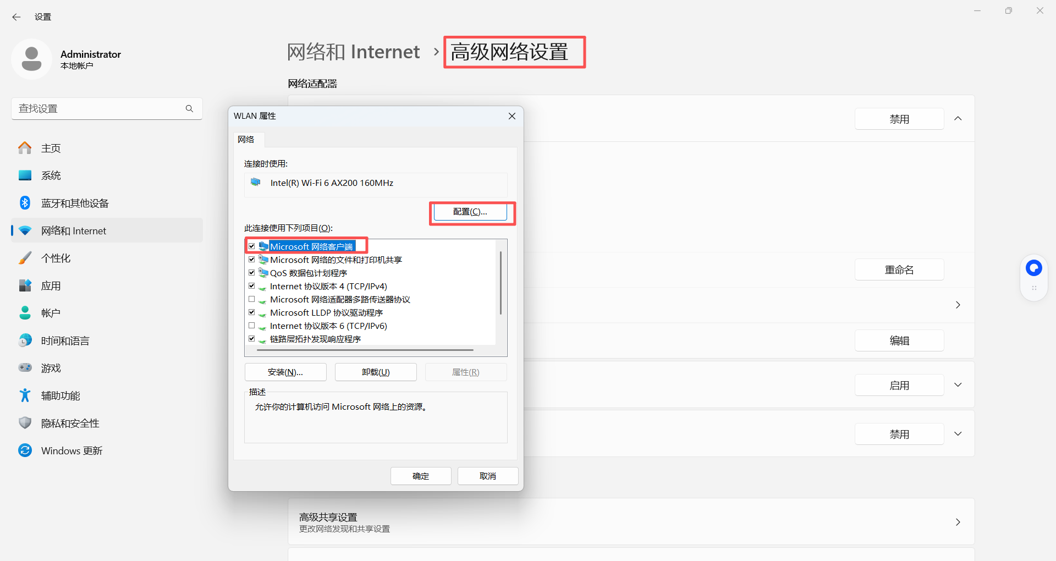
Task: Open 高级共享设置 row
Action: coord(631,522)
